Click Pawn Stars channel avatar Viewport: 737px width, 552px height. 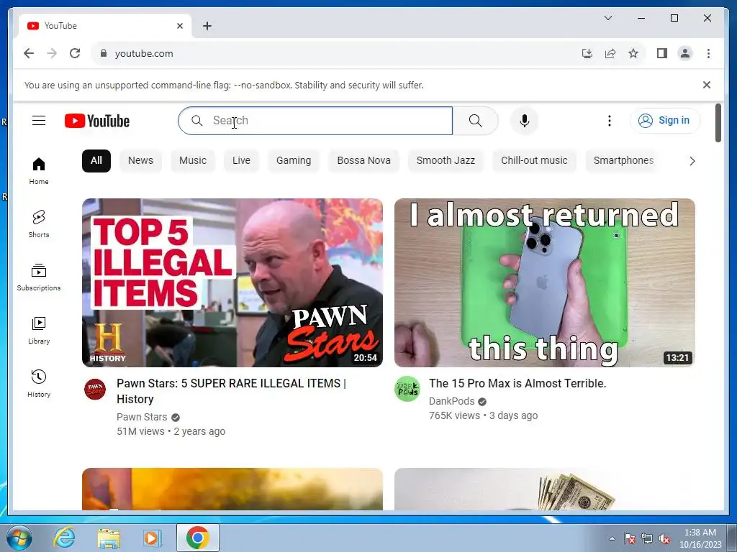click(x=95, y=389)
